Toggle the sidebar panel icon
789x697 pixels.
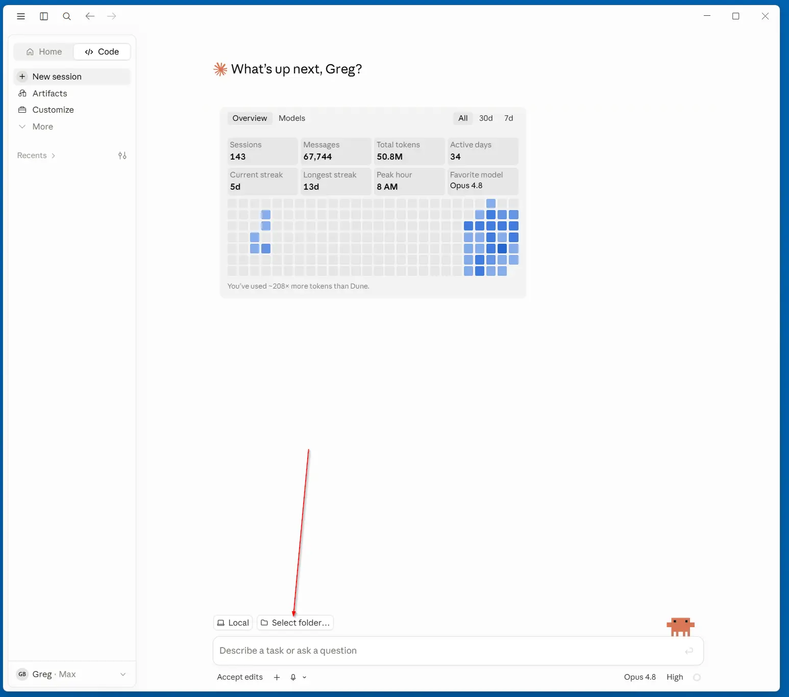[x=44, y=16]
